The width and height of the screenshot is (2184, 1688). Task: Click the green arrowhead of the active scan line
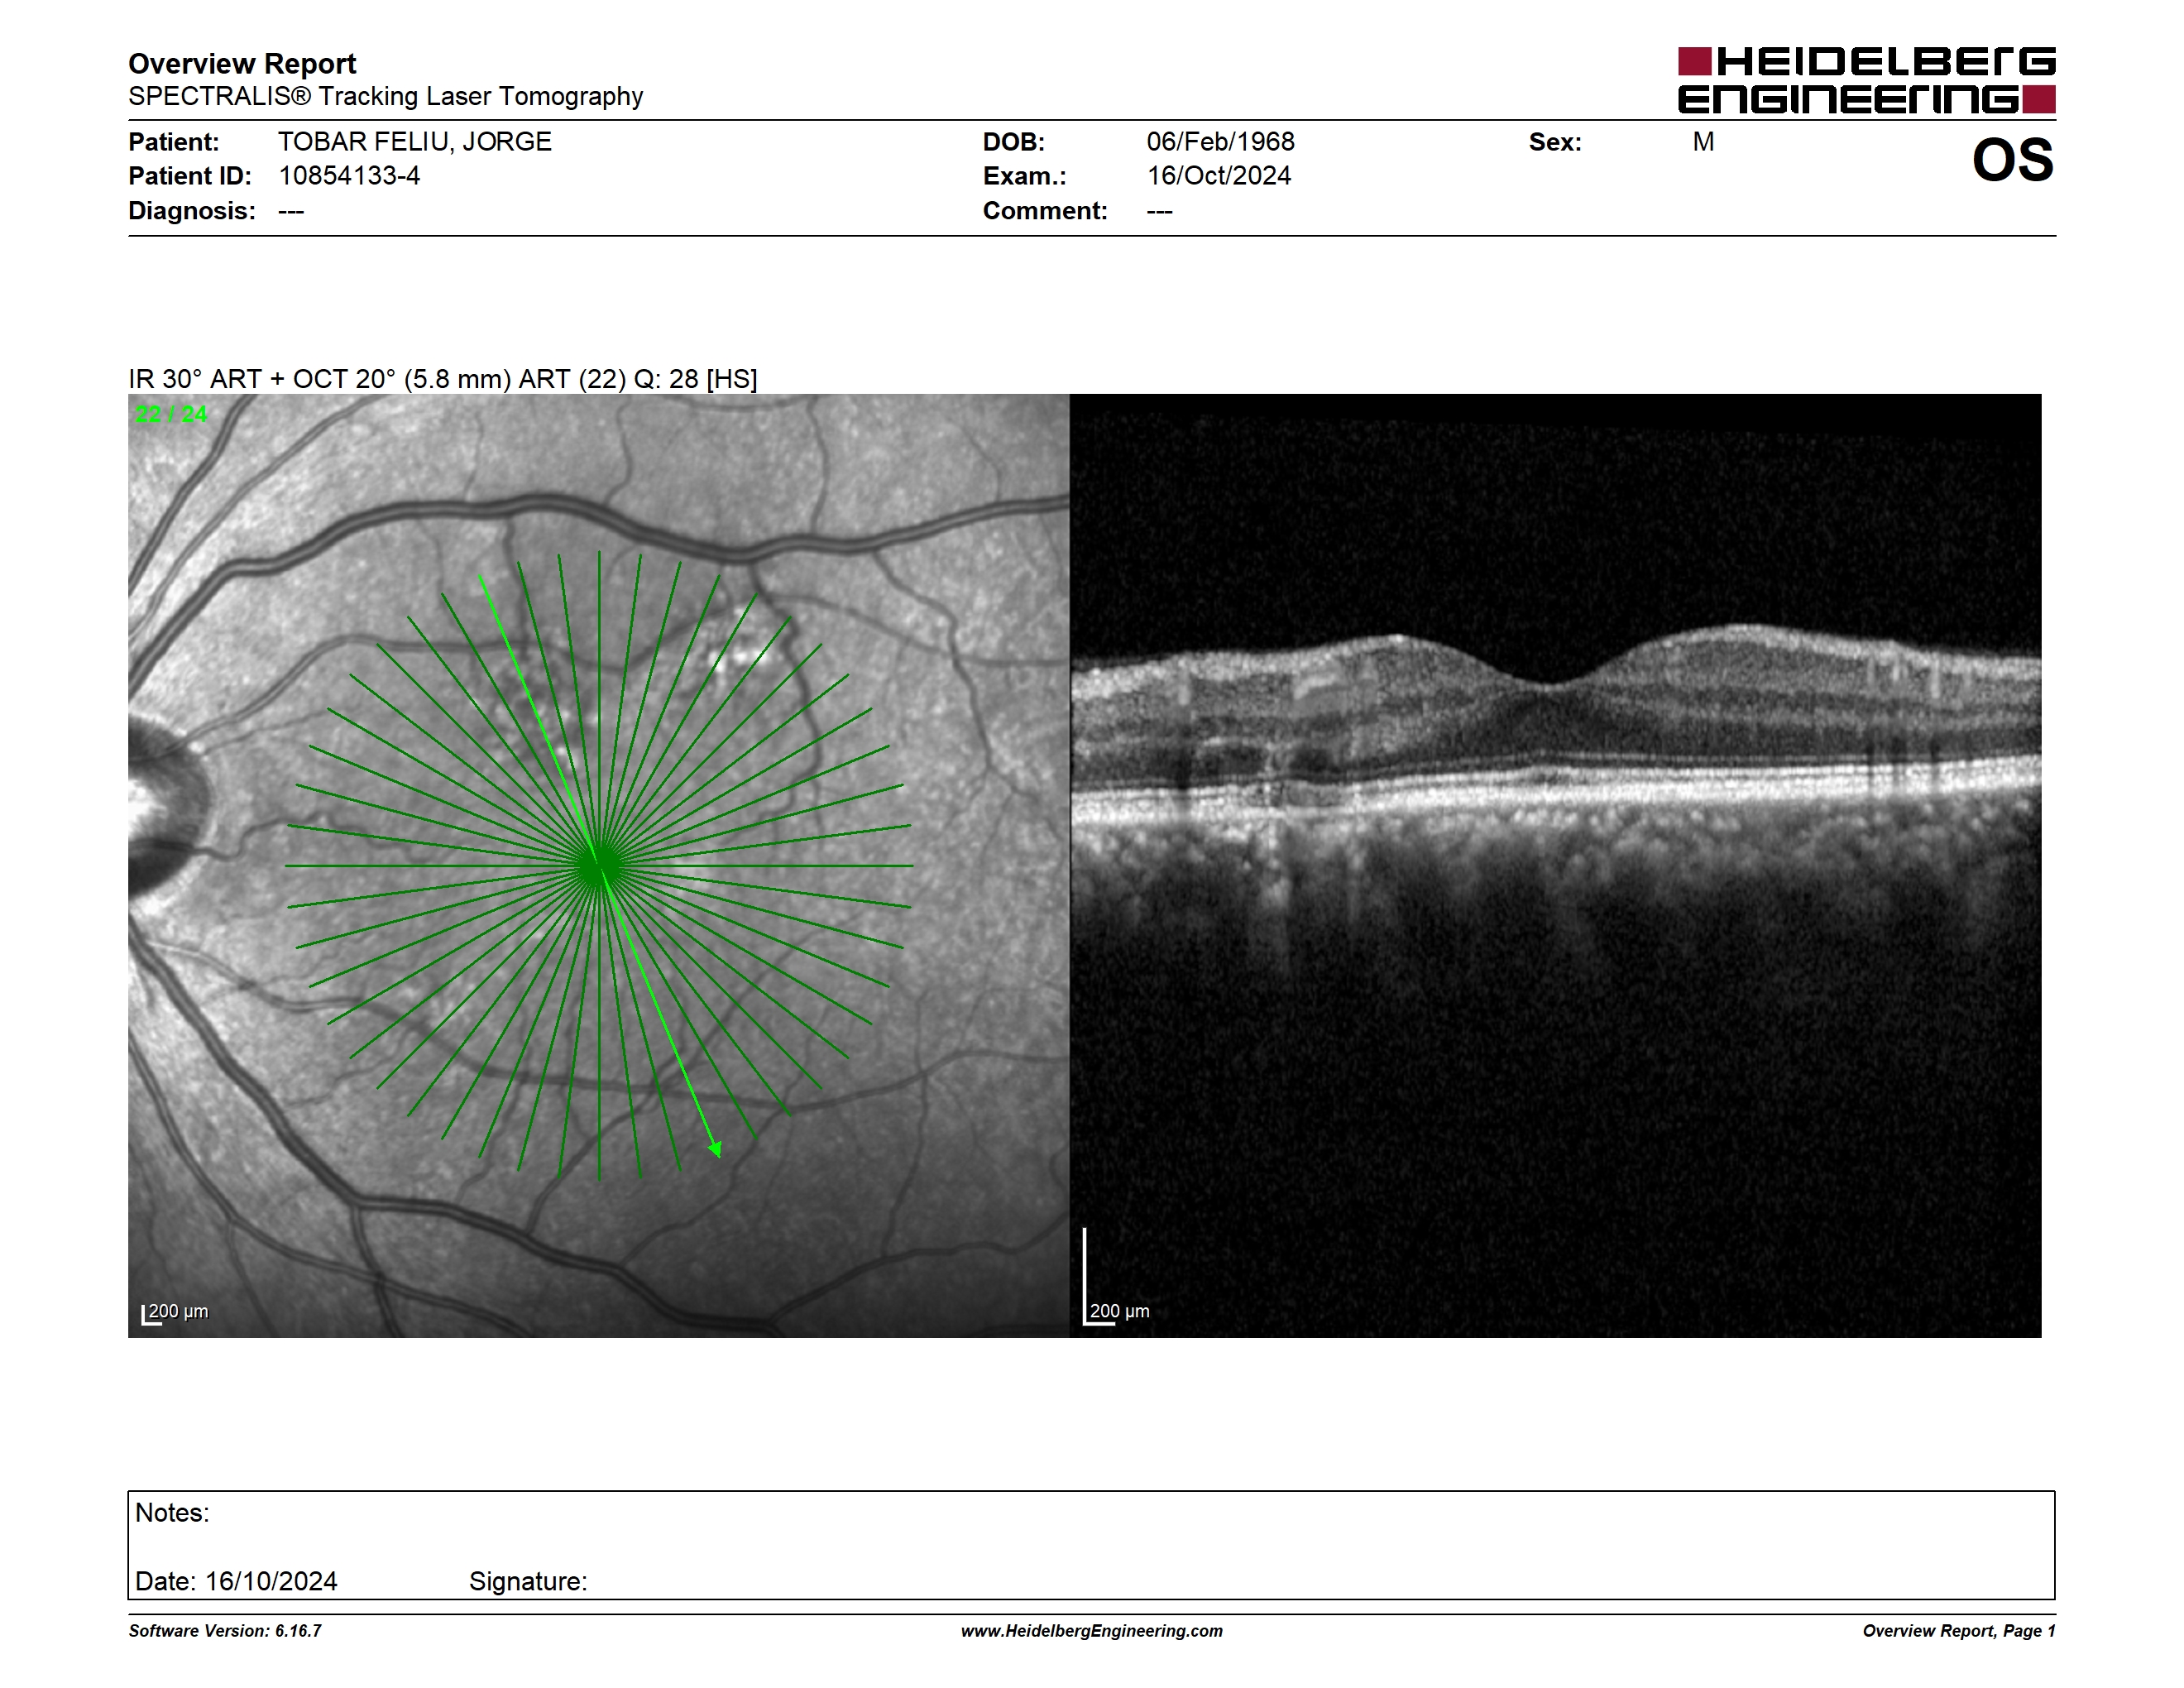[715, 1150]
